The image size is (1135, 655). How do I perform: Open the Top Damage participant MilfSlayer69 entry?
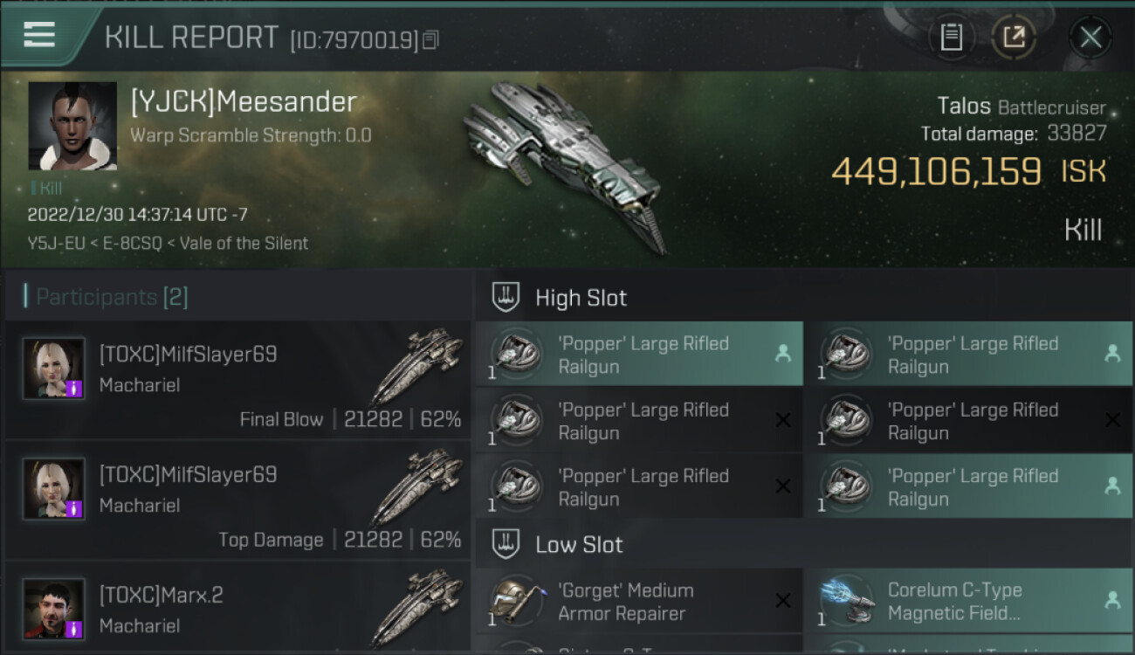pyautogui.click(x=237, y=500)
